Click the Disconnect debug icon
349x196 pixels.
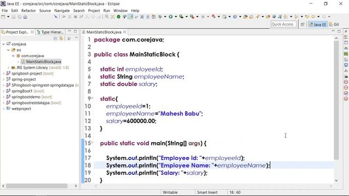(x=81, y=17)
